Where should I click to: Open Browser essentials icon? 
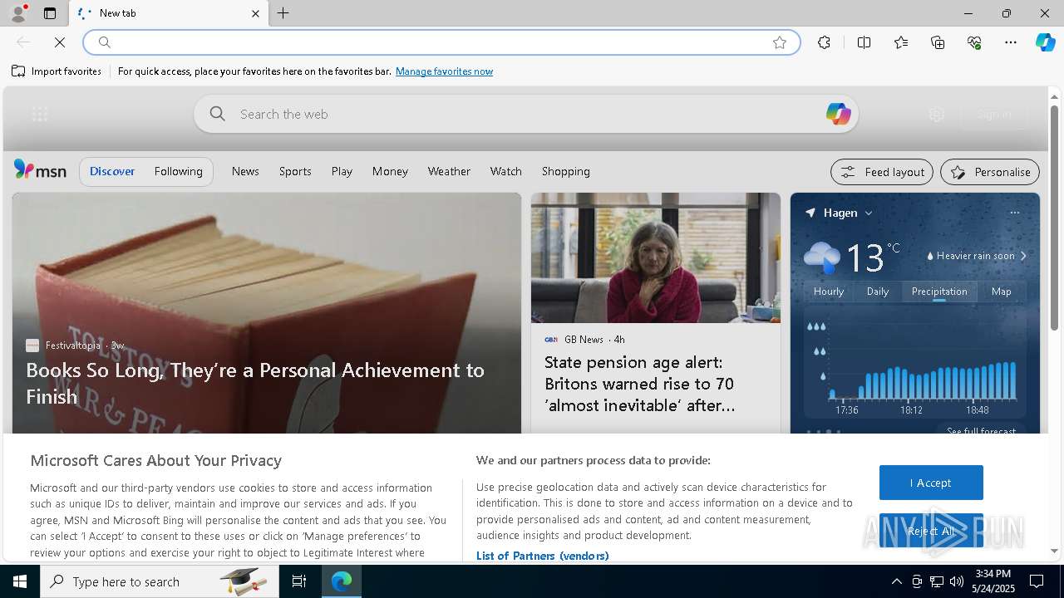pyautogui.click(x=974, y=42)
